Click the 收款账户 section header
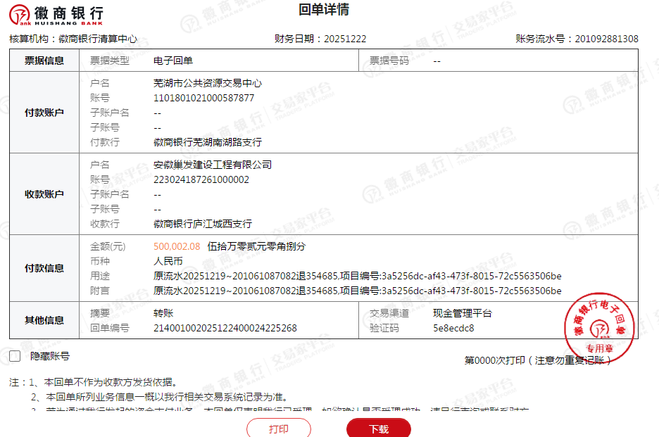The image size is (659, 437). point(44,194)
